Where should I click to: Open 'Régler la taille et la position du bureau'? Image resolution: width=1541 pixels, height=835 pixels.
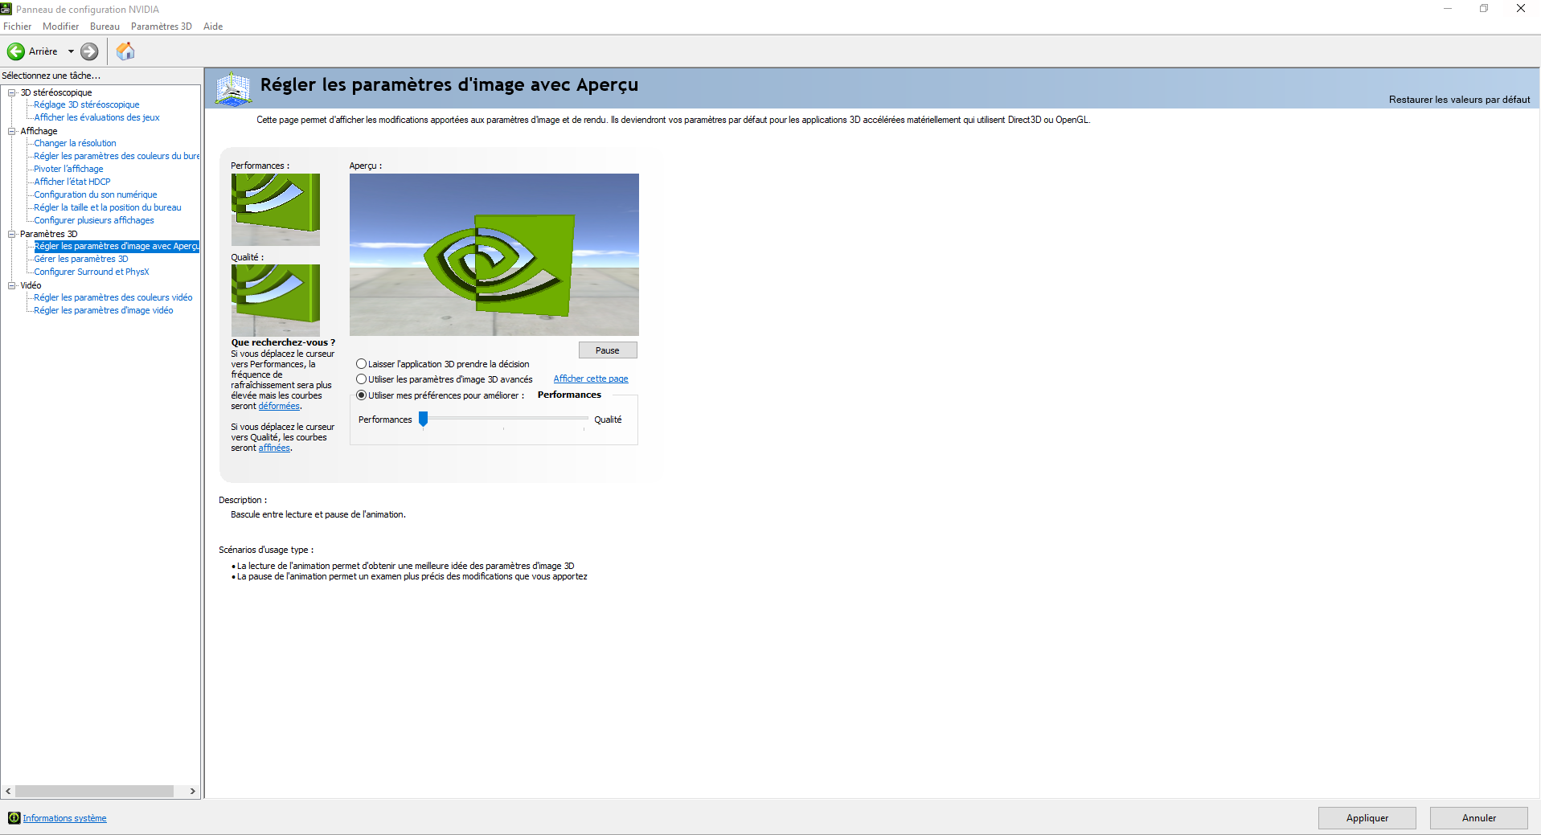[x=108, y=207]
